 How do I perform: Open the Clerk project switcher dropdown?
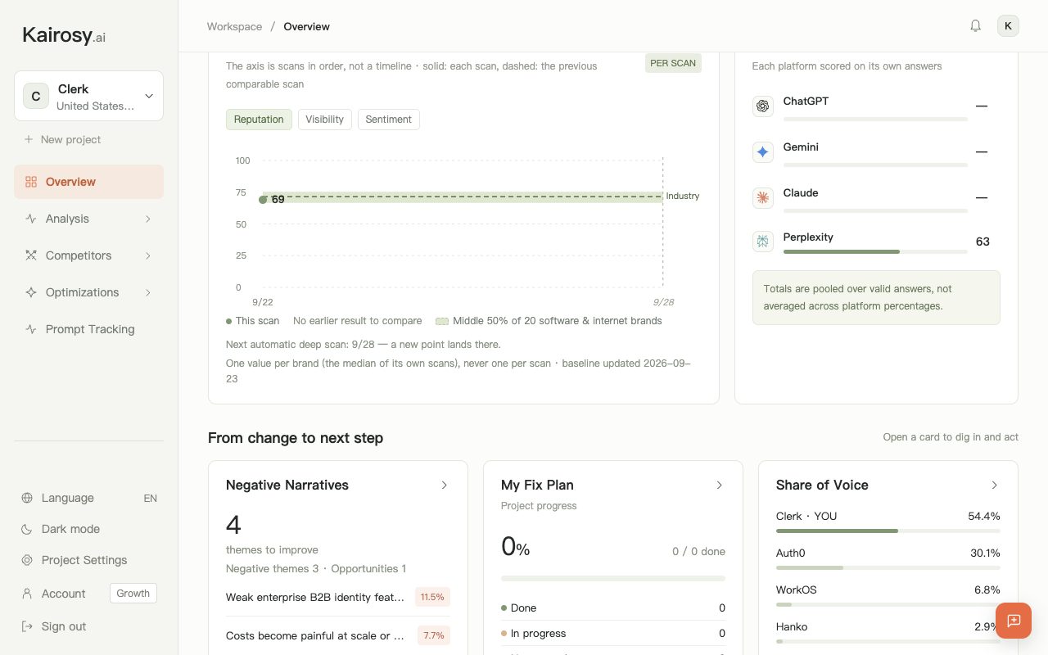(x=88, y=96)
